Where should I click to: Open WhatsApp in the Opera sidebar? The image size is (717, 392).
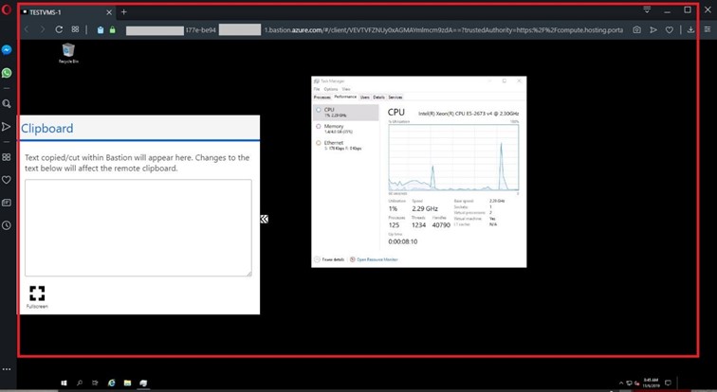coord(7,73)
